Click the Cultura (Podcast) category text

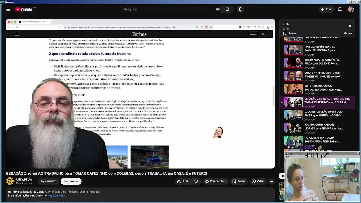(90, 192)
